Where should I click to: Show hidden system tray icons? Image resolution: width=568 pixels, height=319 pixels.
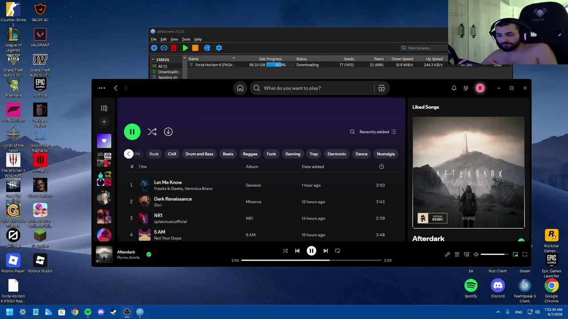pyautogui.click(x=498, y=312)
